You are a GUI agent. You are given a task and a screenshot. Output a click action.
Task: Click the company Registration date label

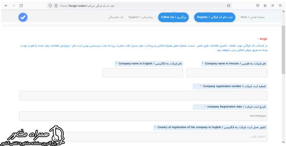(x=230, y=107)
